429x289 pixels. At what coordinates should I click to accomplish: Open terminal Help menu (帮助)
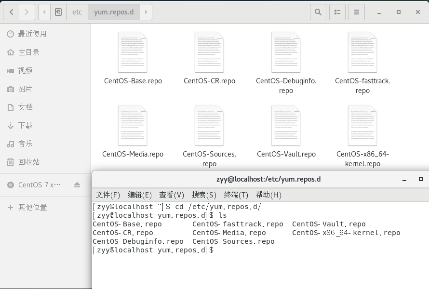tap(268, 195)
